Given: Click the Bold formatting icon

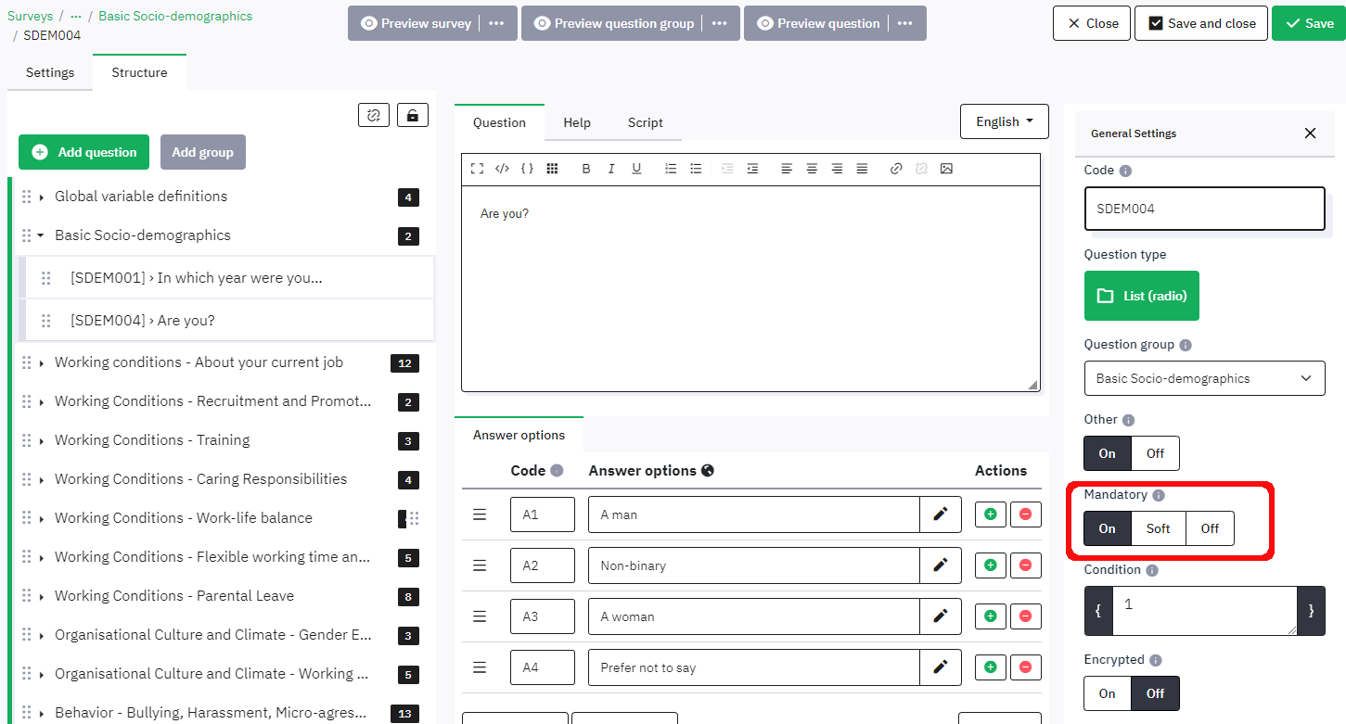Looking at the screenshot, I should (x=585, y=169).
